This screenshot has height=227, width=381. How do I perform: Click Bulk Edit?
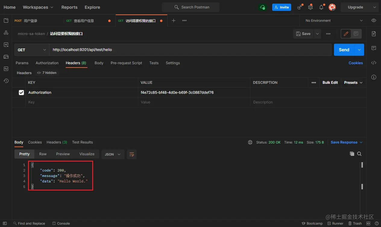point(330,83)
